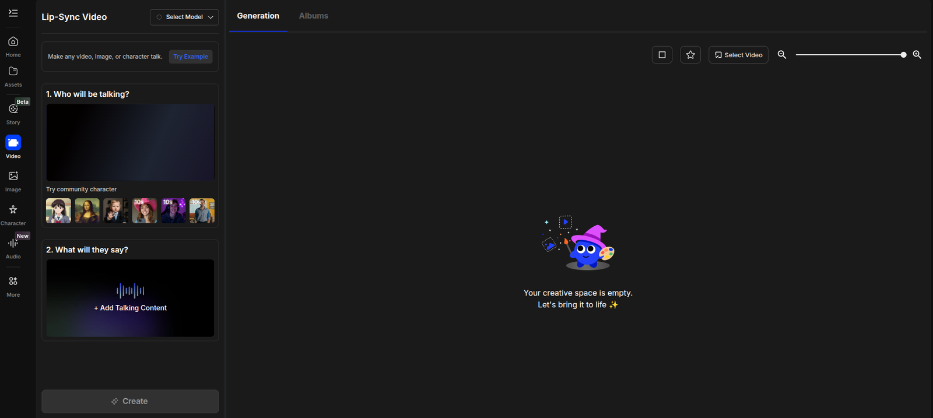Image resolution: width=933 pixels, height=418 pixels.
Task: Collapse the sidebar menu icon
Action: (13, 13)
